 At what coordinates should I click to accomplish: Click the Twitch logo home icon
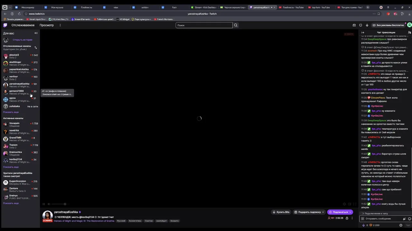[x=5, y=25]
